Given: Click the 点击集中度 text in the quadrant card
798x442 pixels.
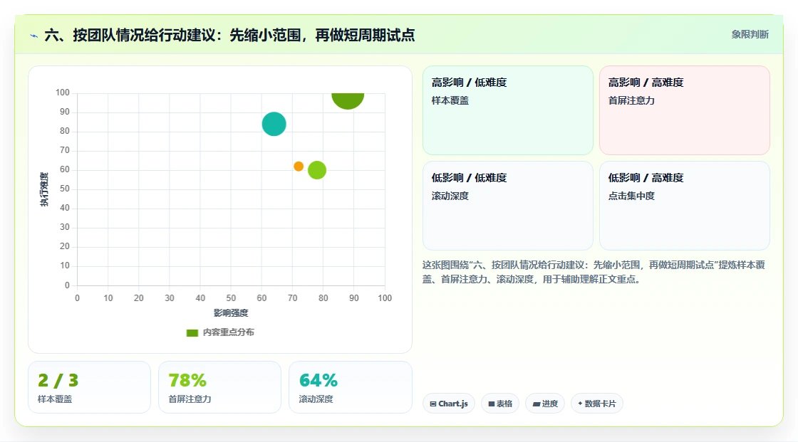Looking at the screenshot, I should [631, 196].
